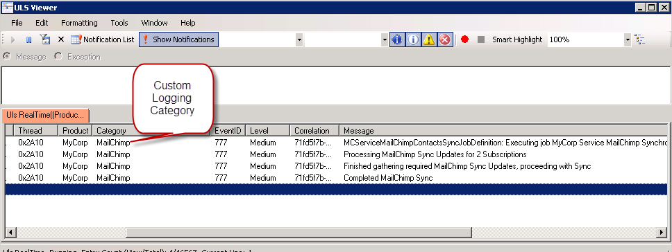
Task: Toggle the Critical error level filter icon
Action: (x=445, y=39)
